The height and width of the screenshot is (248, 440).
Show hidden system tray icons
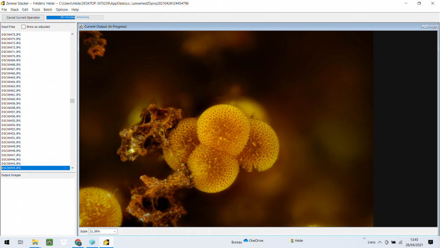(x=380, y=242)
